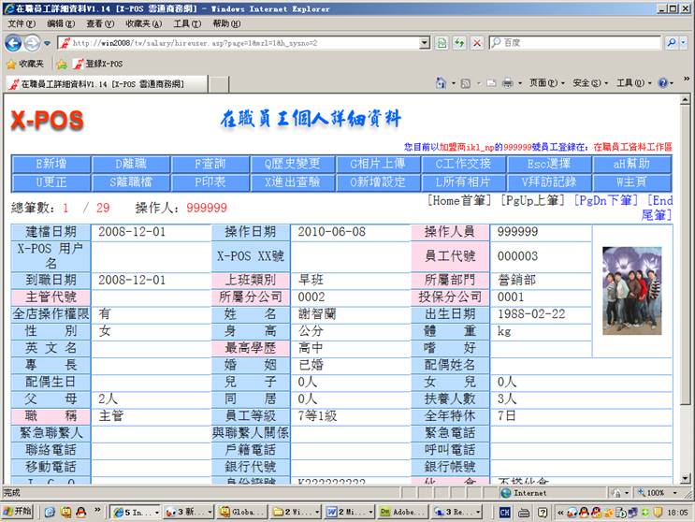Open the 工具(T) menu in menu bar
Image resolution: width=695 pixels, height=522 pixels.
click(x=187, y=23)
